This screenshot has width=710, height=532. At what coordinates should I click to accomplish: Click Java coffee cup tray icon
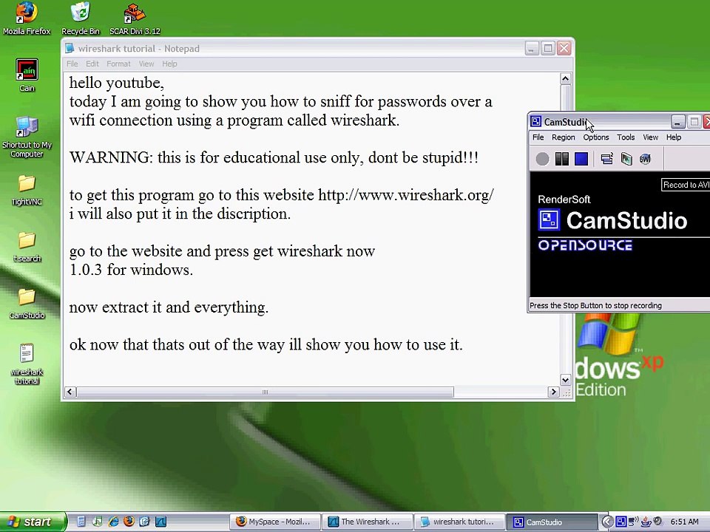pyautogui.click(x=646, y=522)
